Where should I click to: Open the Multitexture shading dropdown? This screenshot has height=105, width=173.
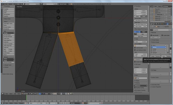141,86
